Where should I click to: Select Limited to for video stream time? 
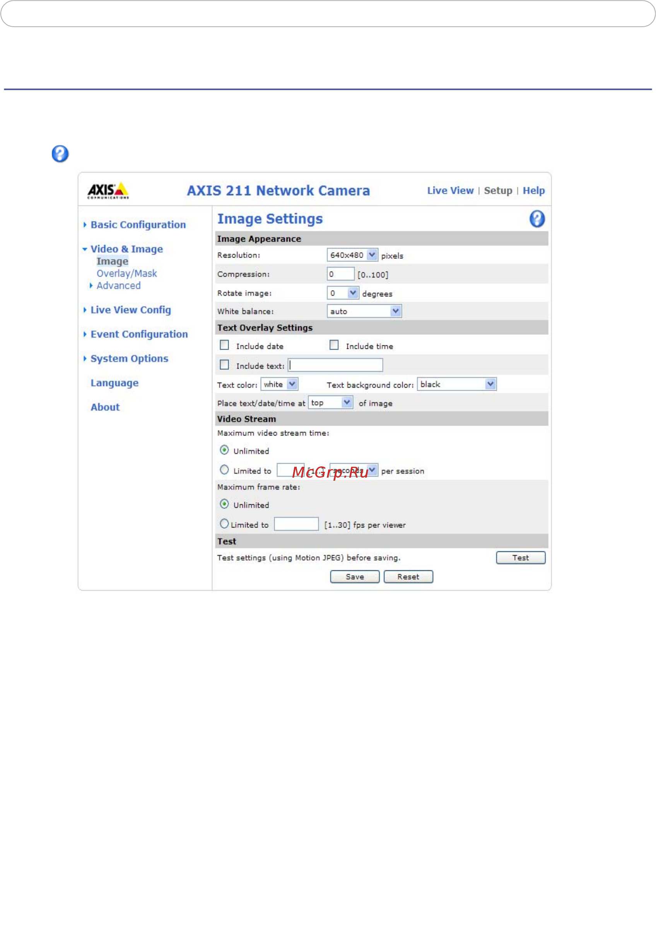(x=224, y=469)
